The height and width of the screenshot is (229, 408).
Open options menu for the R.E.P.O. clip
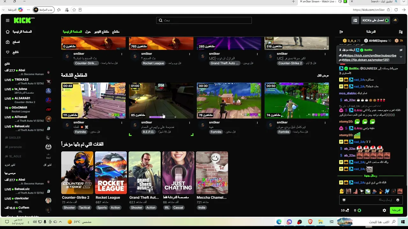click(x=189, y=122)
